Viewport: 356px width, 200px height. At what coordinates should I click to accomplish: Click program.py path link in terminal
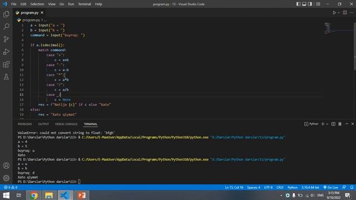[x=248, y=159]
